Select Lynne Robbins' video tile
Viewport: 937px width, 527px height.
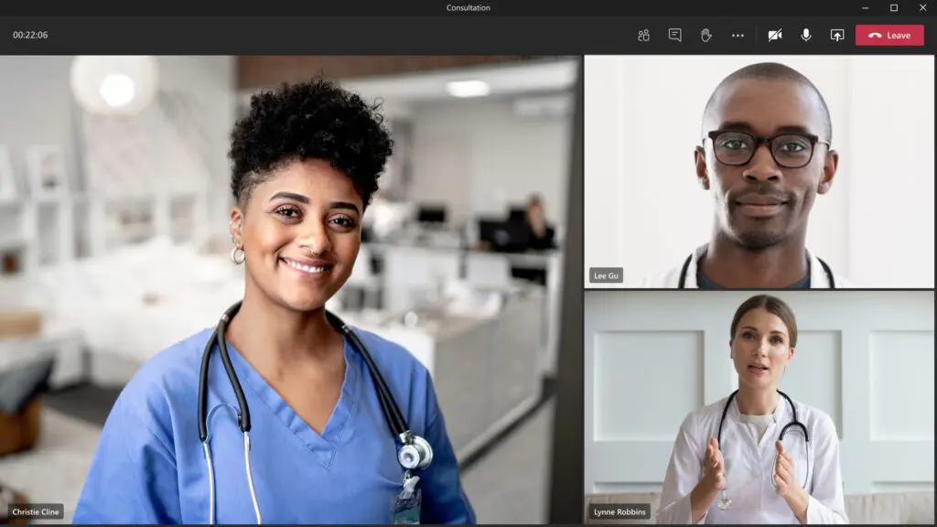click(759, 407)
